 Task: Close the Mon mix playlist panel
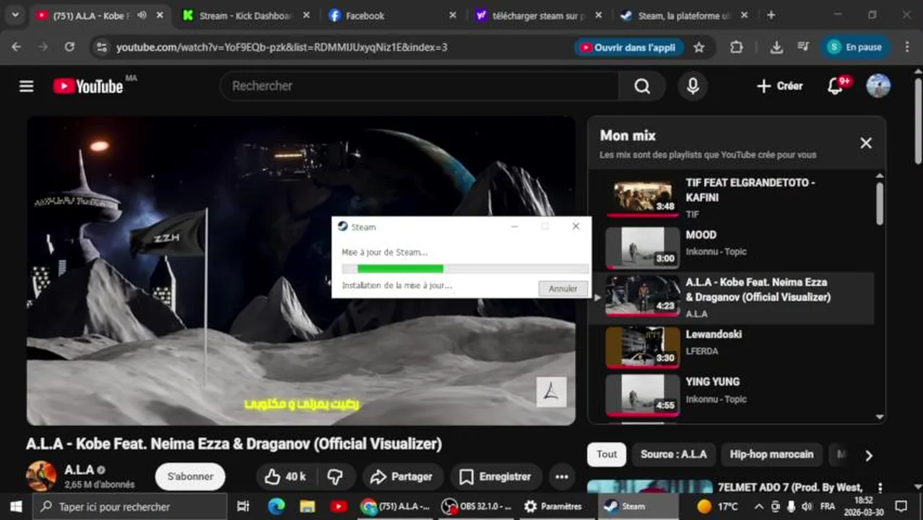coord(866,143)
